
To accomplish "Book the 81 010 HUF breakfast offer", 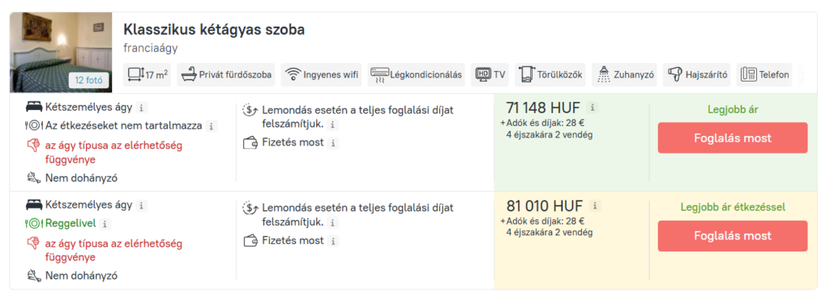I will click(x=733, y=236).
